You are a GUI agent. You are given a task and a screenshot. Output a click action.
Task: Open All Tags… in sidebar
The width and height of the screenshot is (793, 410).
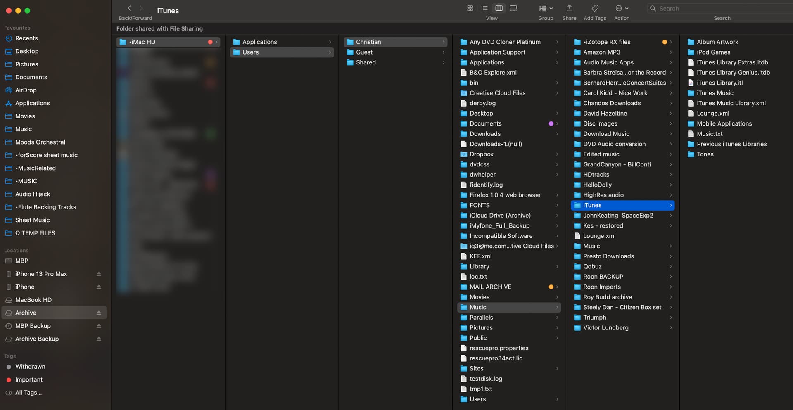tap(28, 393)
